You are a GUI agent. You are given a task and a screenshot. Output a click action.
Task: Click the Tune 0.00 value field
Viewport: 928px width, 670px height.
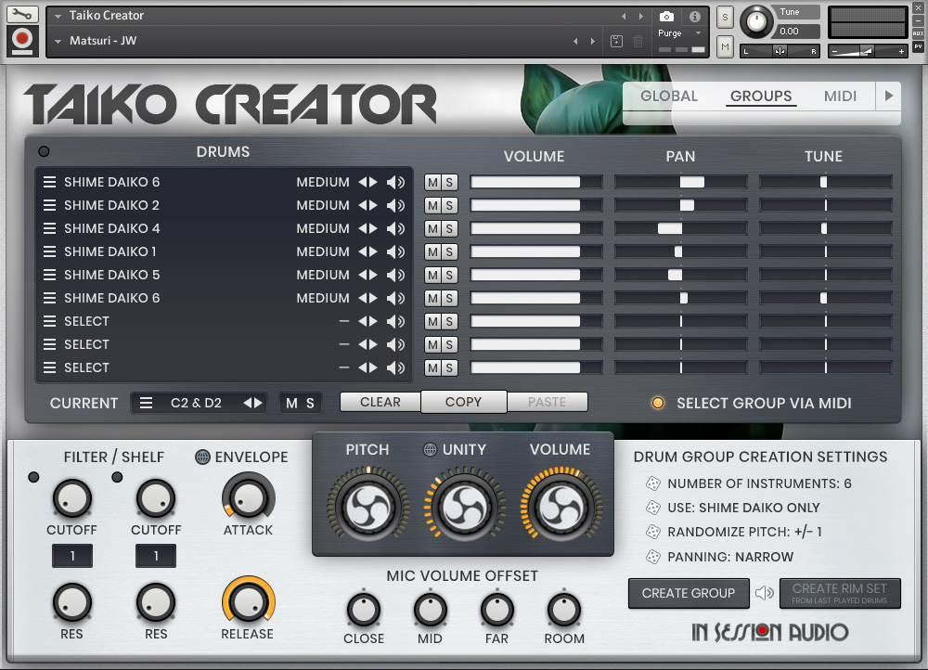[x=797, y=32]
